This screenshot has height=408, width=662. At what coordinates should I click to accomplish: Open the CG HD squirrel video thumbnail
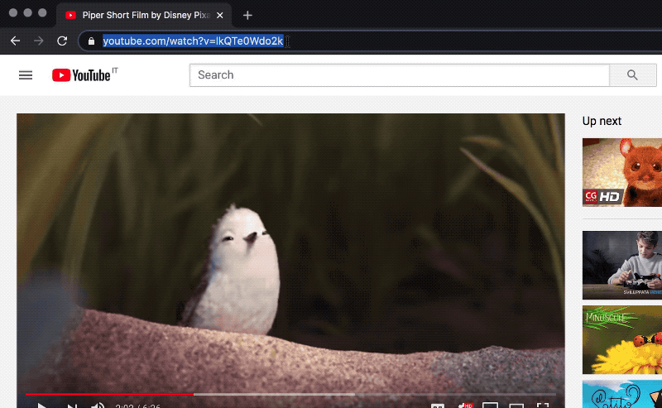coord(622,172)
